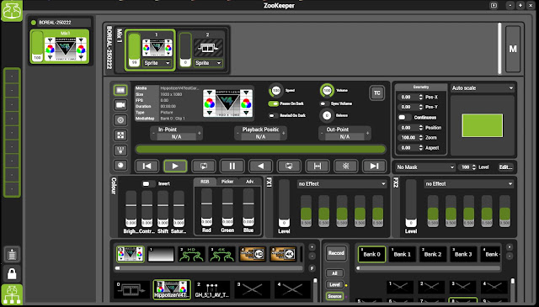Image resolution: width=539 pixels, height=307 pixels.
Task: Toggle Source preset filter
Action: 334,296
